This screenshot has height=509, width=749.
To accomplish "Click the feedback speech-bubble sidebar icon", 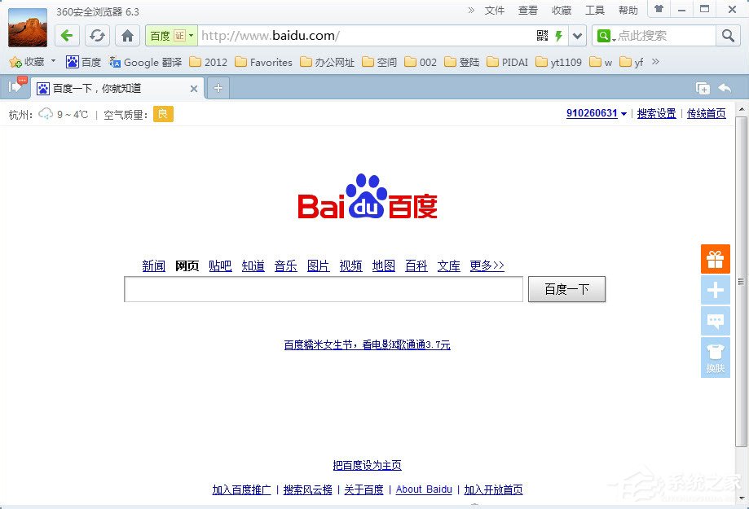I will pos(715,321).
